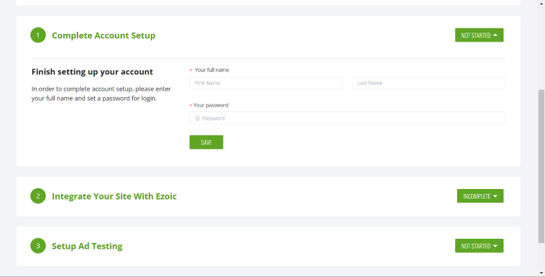Click the Your password label

click(x=211, y=105)
